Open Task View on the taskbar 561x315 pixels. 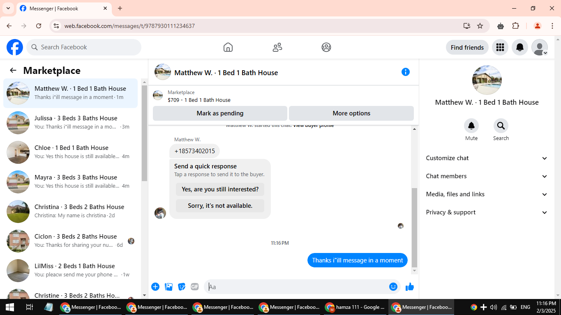point(30,307)
